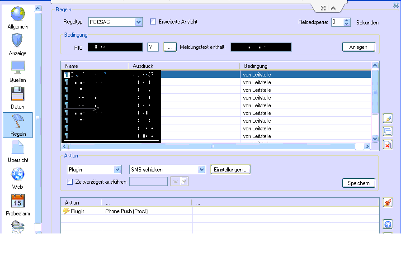Open the Allgemein settings section

pos(18,18)
